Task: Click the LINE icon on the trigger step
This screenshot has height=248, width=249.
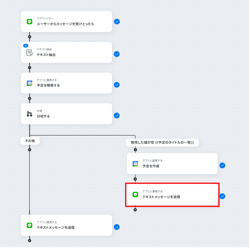Action: click(x=30, y=21)
